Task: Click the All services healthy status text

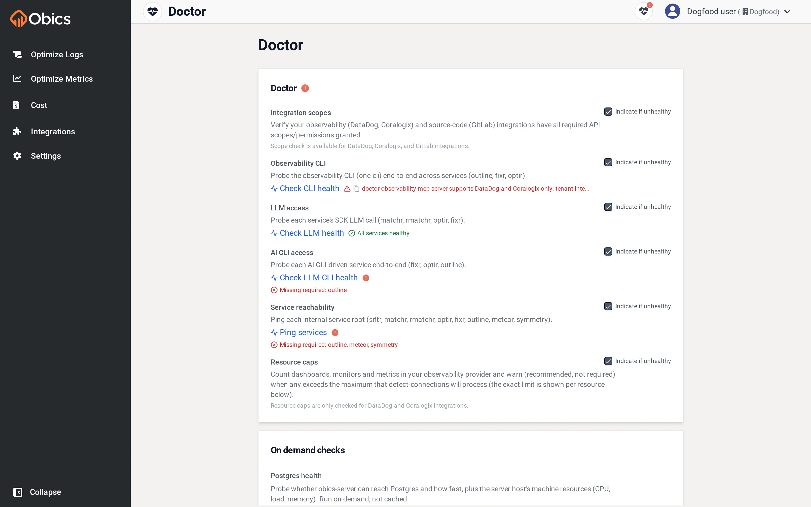Action: (x=383, y=233)
